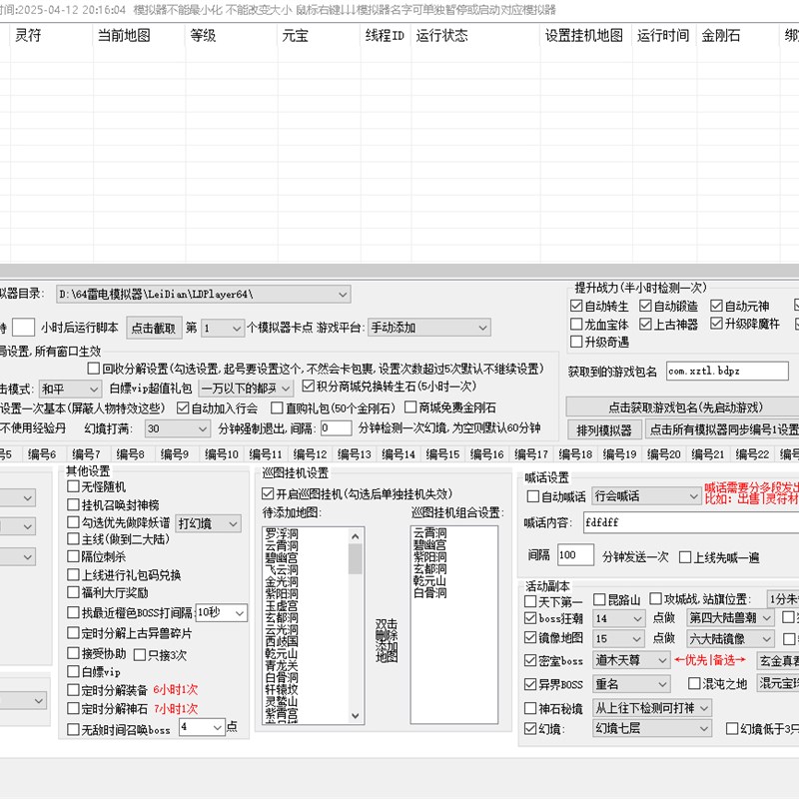Screen dimensions: 799x799
Task: Select 白骨洞 in 巡图挂机组合 list
Action: click(x=430, y=593)
